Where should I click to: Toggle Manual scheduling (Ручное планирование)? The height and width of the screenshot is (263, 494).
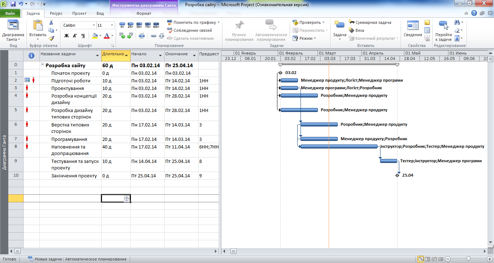239,31
